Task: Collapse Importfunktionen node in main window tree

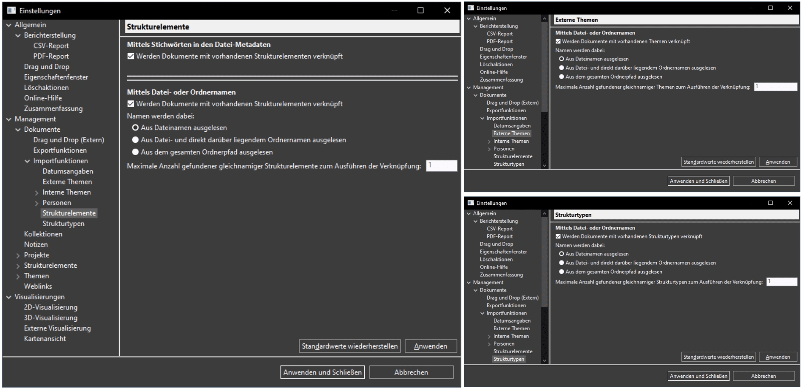Action: click(x=28, y=161)
